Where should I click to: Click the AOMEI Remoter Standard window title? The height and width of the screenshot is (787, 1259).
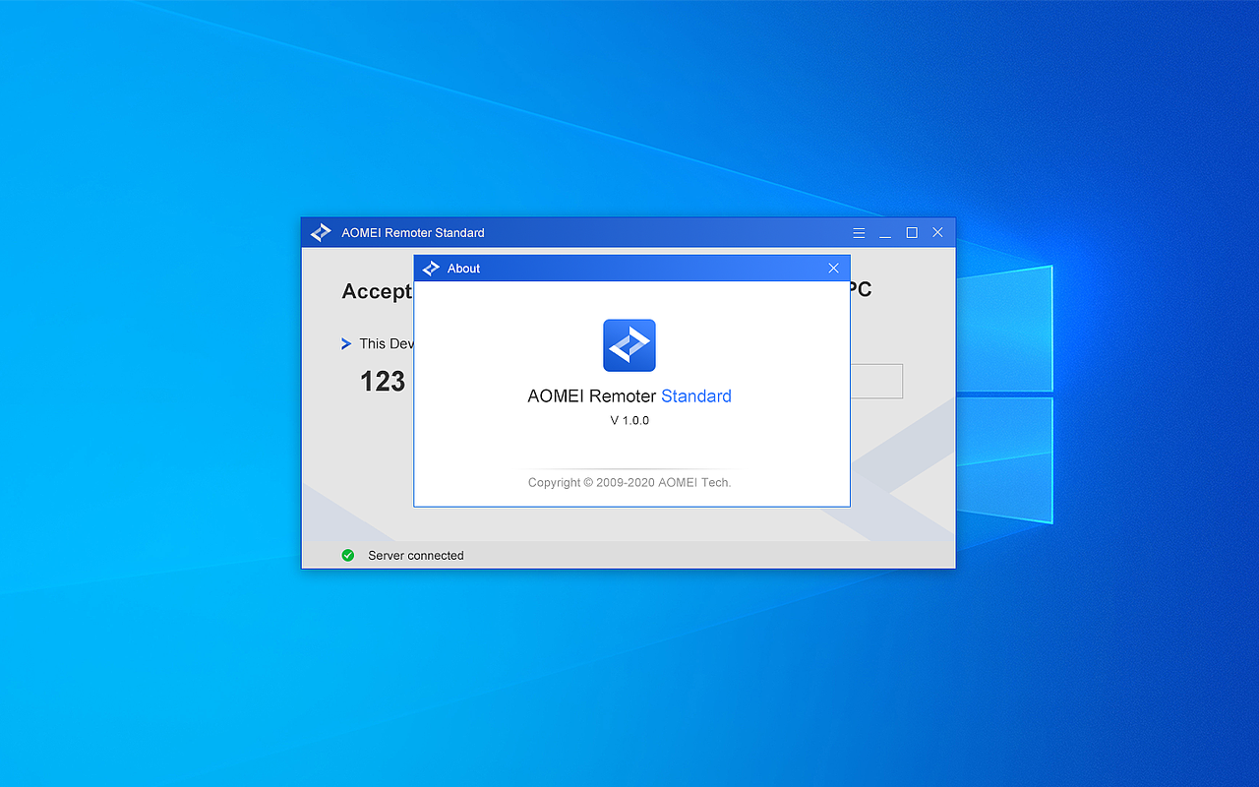tap(413, 233)
